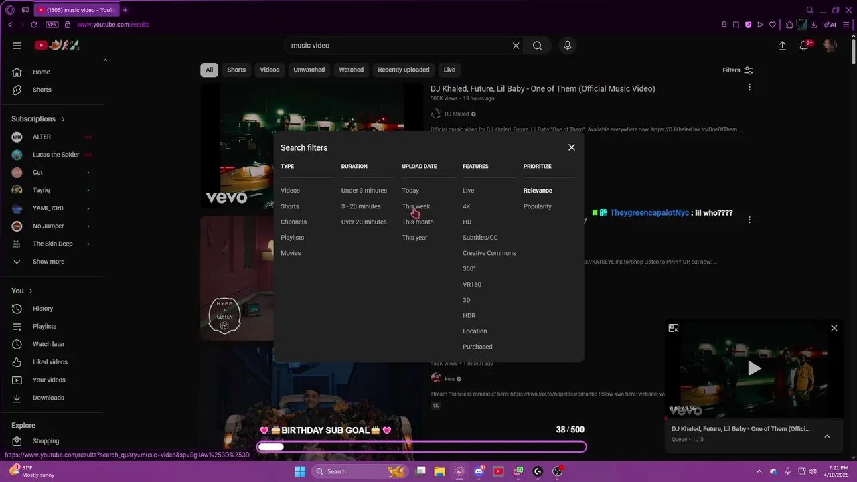
Task: Go back using the browser arrow
Action: (10, 25)
